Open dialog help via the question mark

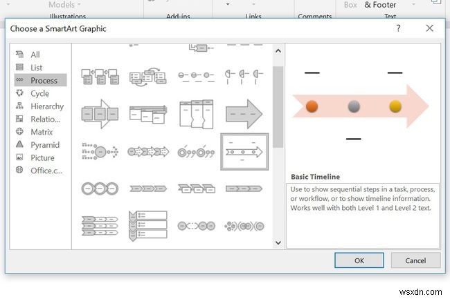398,28
